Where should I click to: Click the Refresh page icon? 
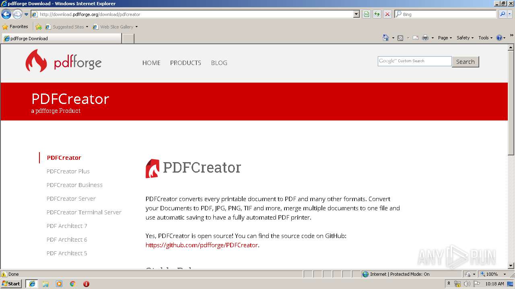click(x=377, y=14)
